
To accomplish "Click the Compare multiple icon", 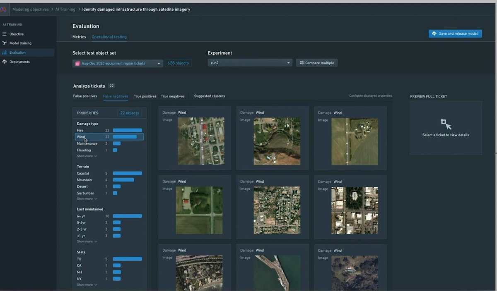I will coord(302,63).
